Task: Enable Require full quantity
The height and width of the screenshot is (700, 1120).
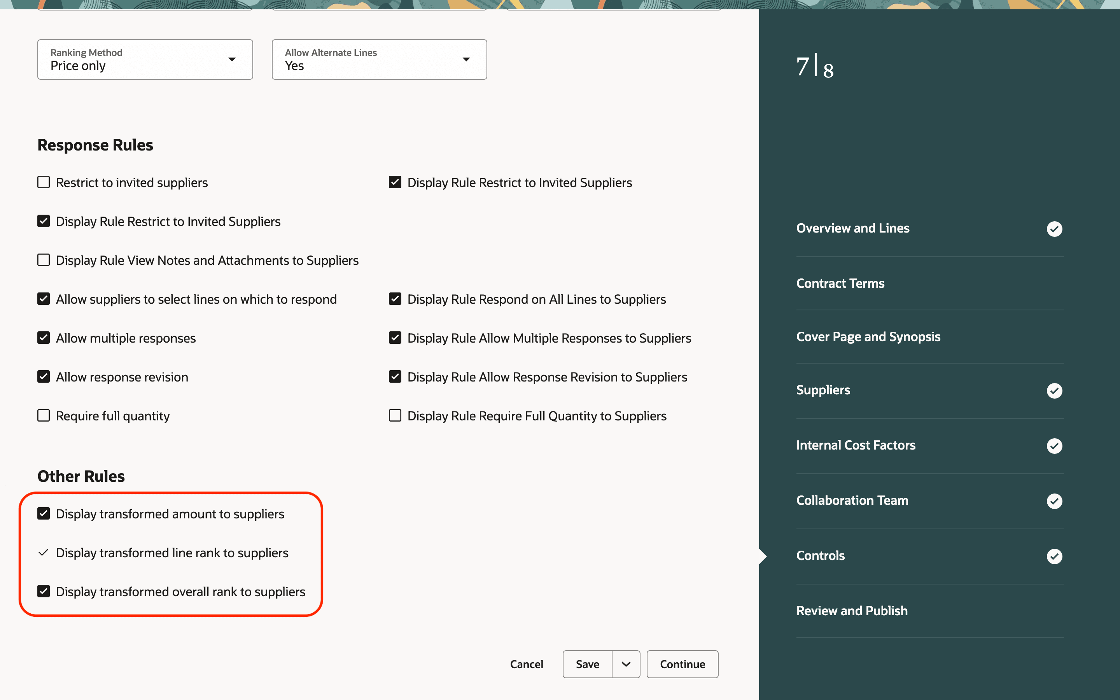Action: (43, 415)
